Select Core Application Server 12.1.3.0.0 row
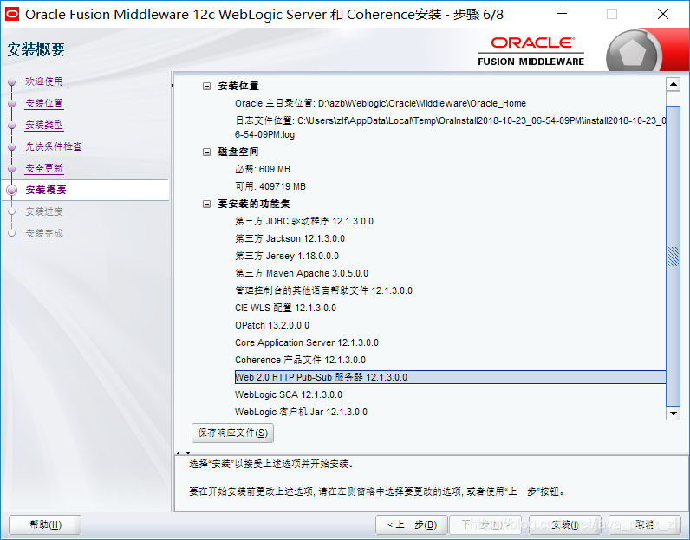This screenshot has height=540, width=690. point(307,343)
